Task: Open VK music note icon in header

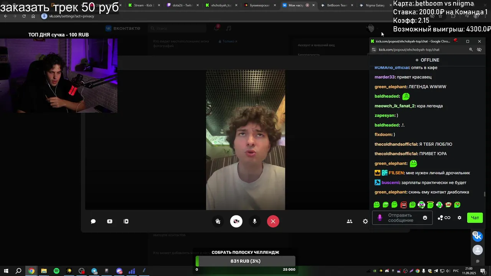Action: pyautogui.click(x=229, y=28)
